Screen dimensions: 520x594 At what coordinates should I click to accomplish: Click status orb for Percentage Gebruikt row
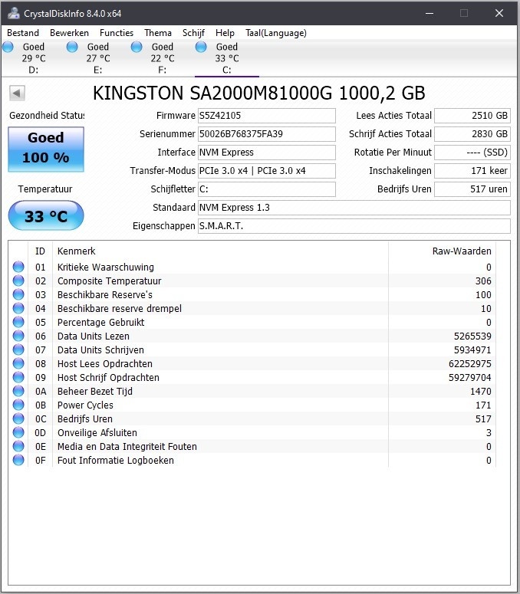pyautogui.click(x=18, y=322)
